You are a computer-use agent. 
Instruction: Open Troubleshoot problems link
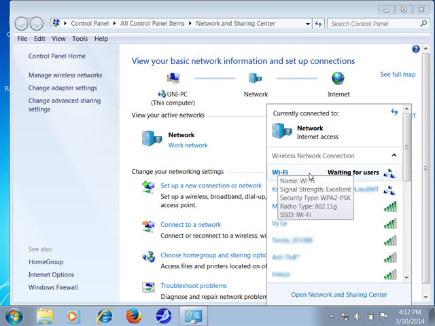pyautogui.click(x=193, y=286)
